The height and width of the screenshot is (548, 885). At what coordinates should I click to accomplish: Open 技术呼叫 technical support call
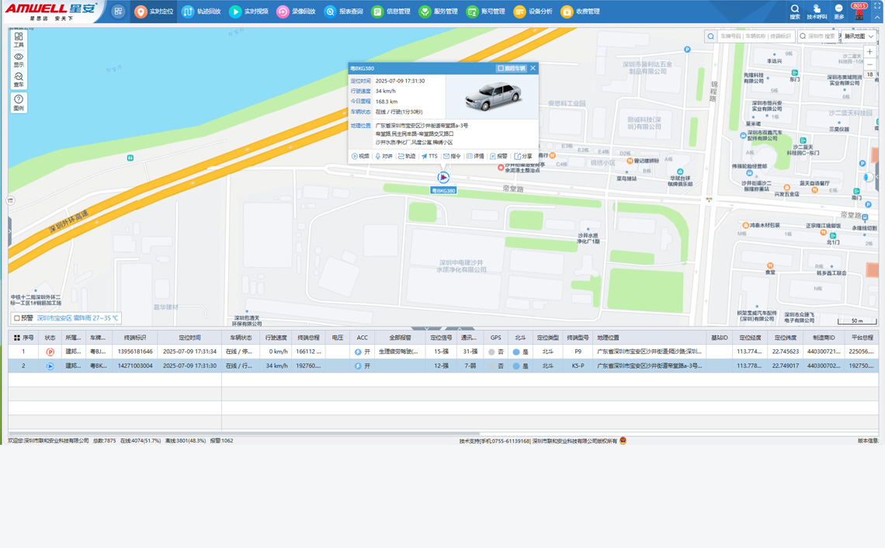(817, 11)
